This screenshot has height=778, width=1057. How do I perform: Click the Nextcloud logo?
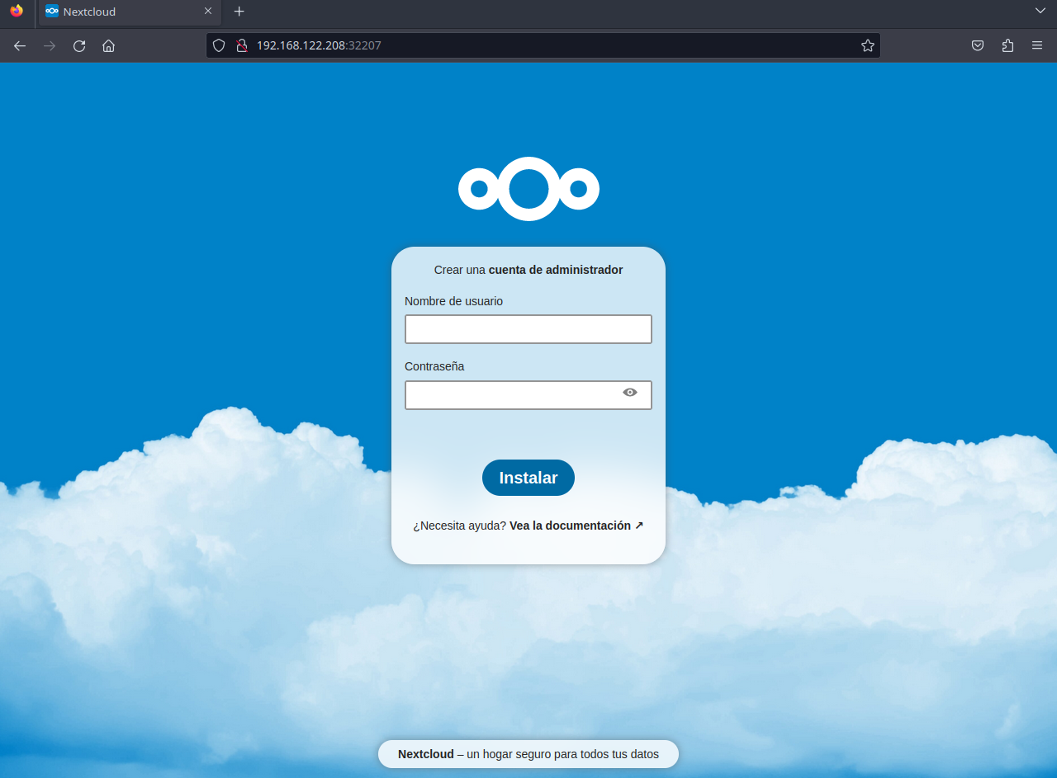[x=528, y=189]
